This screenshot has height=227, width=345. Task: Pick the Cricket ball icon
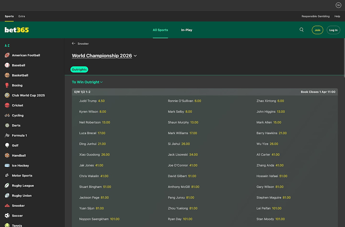pos(7,105)
